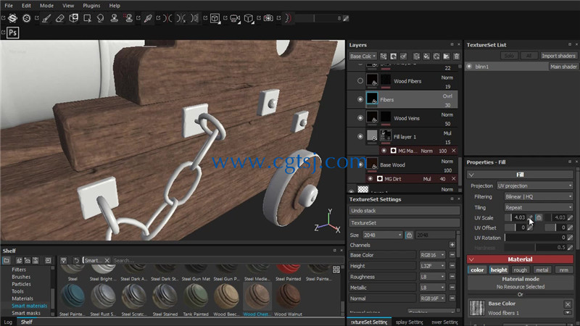This screenshot has height=326, width=580.
Task: Toggle visibility of Wood Fibers layer
Action: (x=360, y=81)
